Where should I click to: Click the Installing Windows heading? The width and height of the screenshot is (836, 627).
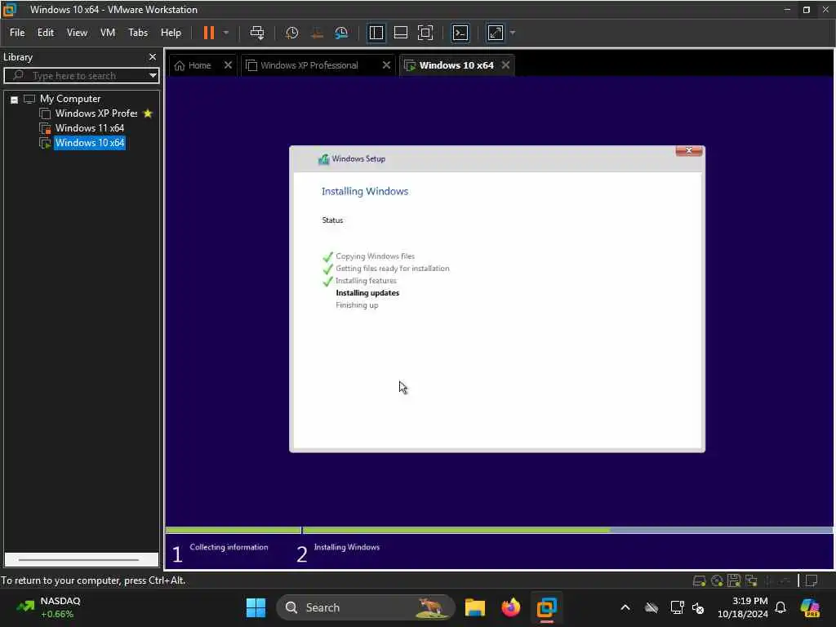coord(365,191)
